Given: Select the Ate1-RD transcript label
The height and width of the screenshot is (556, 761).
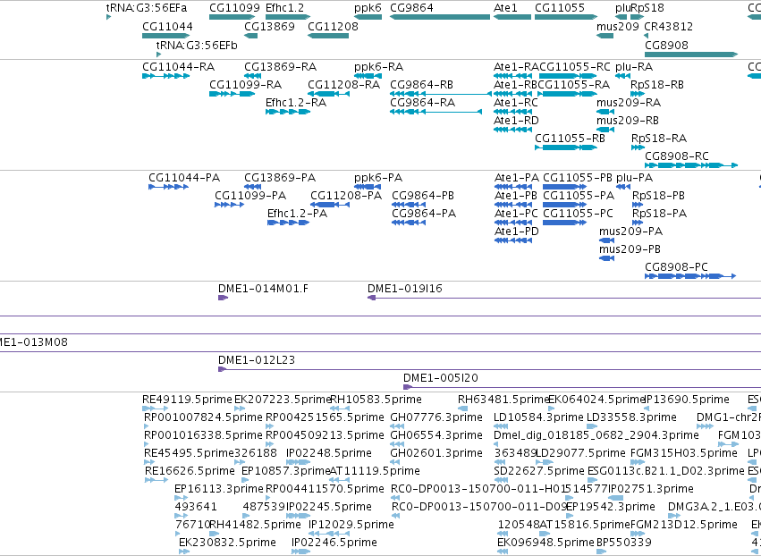Looking at the screenshot, I should point(516,121).
